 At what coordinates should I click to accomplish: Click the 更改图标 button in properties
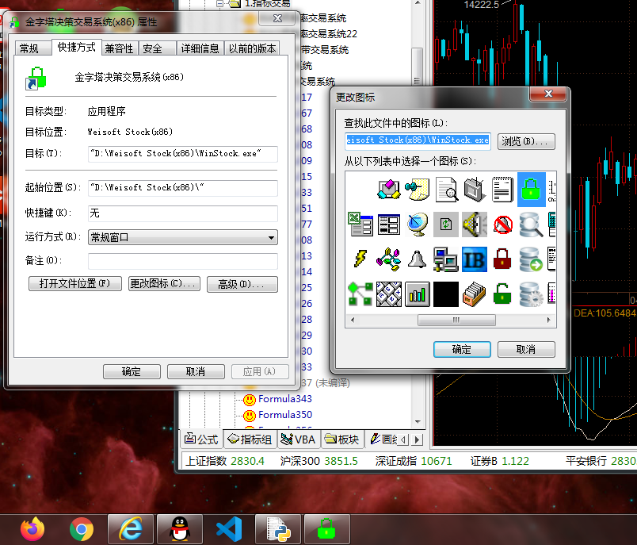pos(164,283)
